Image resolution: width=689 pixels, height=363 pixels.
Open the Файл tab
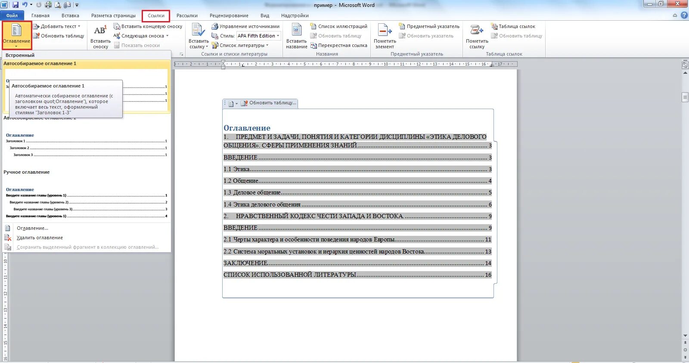12,16
